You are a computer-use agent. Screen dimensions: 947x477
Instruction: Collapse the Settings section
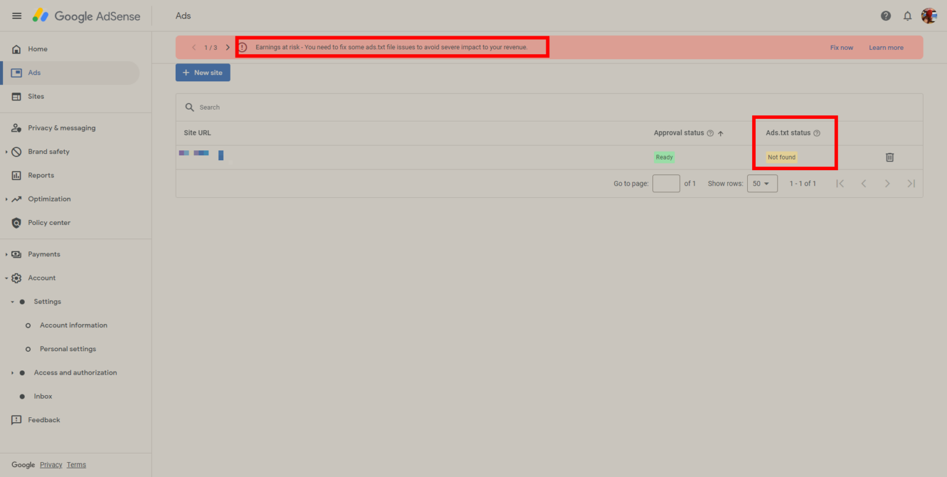pyautogui.click(x=12, y=301)
